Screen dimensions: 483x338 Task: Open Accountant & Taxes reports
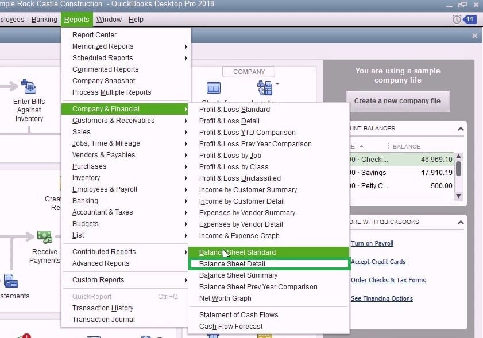[126, 212]
